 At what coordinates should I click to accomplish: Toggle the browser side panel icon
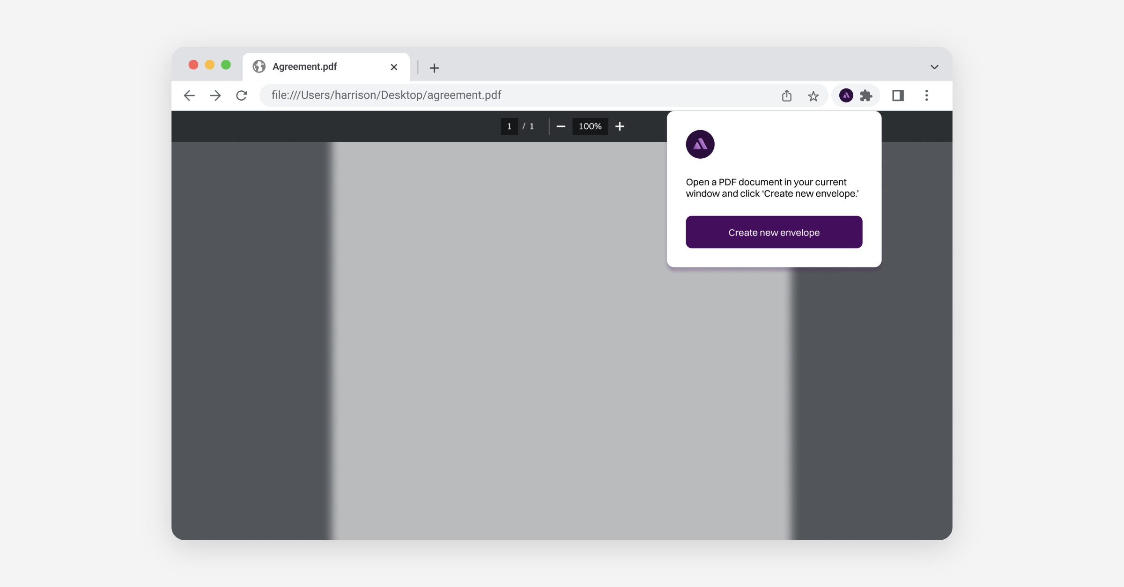pyautogui.click(x=898, y=95)
